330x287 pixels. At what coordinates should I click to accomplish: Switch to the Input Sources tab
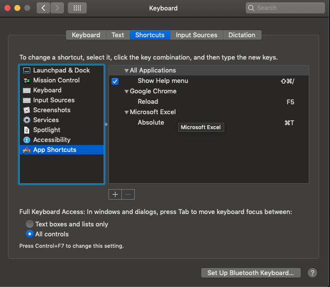[x=196, y=35]
